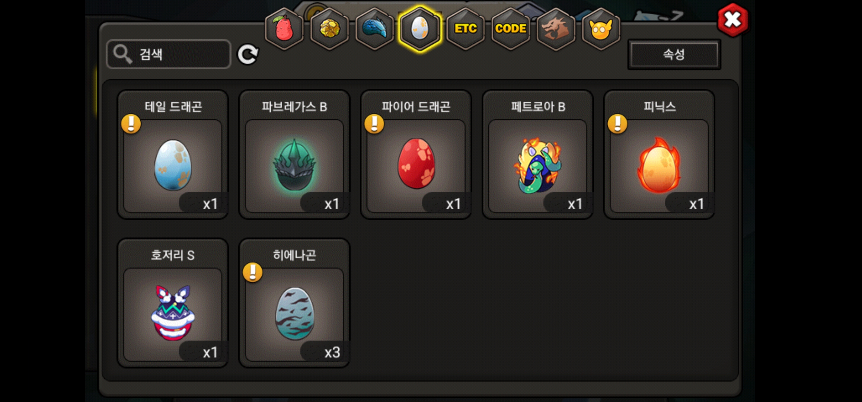Open the 속성 attribute filter
Image resolution: width=862 pixels, height=402 pixels.
674,54
